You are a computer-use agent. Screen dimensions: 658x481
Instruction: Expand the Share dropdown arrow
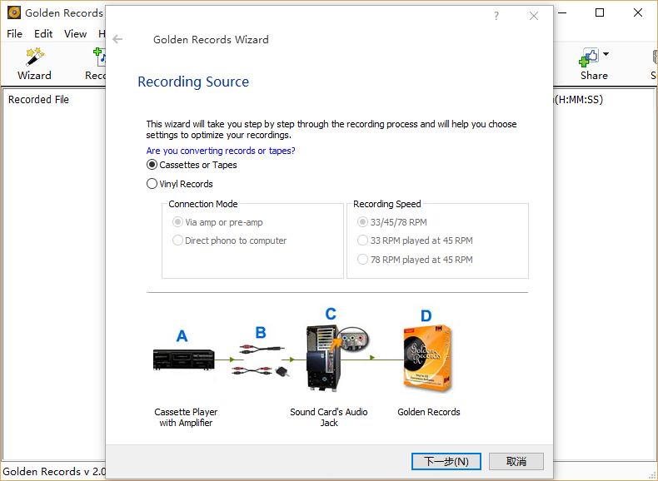click(606, 54)
